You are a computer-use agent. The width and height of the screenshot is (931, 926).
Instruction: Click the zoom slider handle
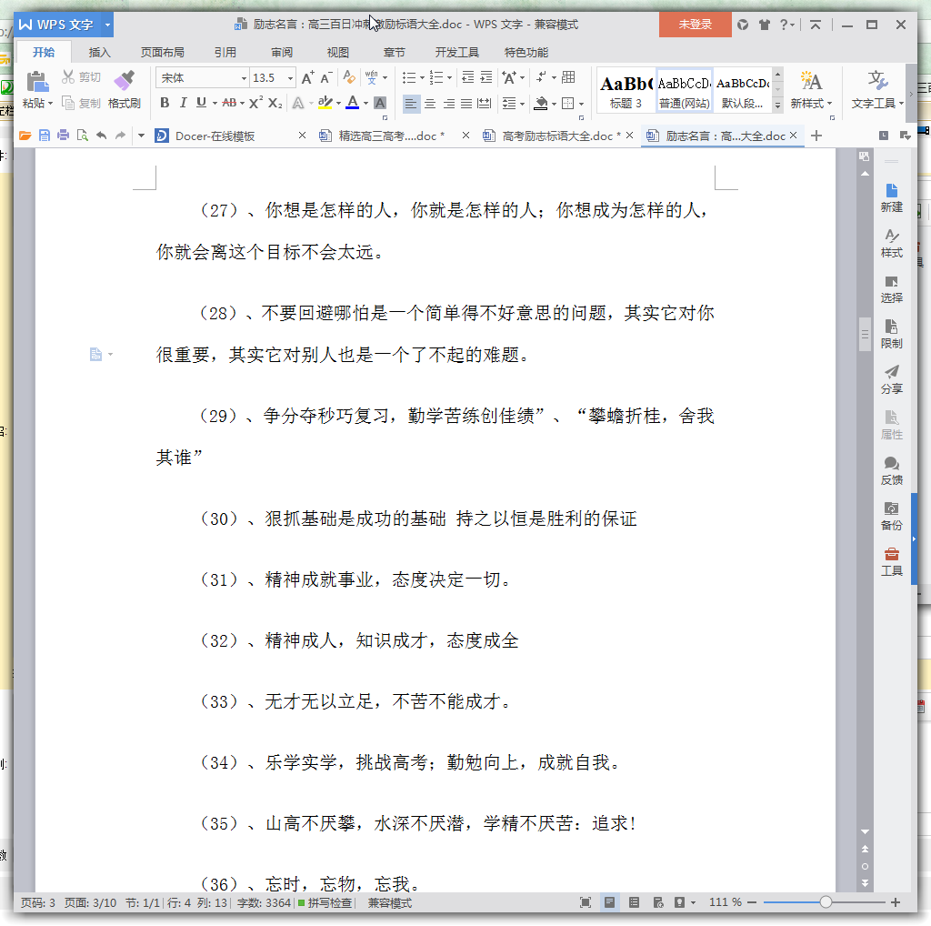tap(826, 902)
